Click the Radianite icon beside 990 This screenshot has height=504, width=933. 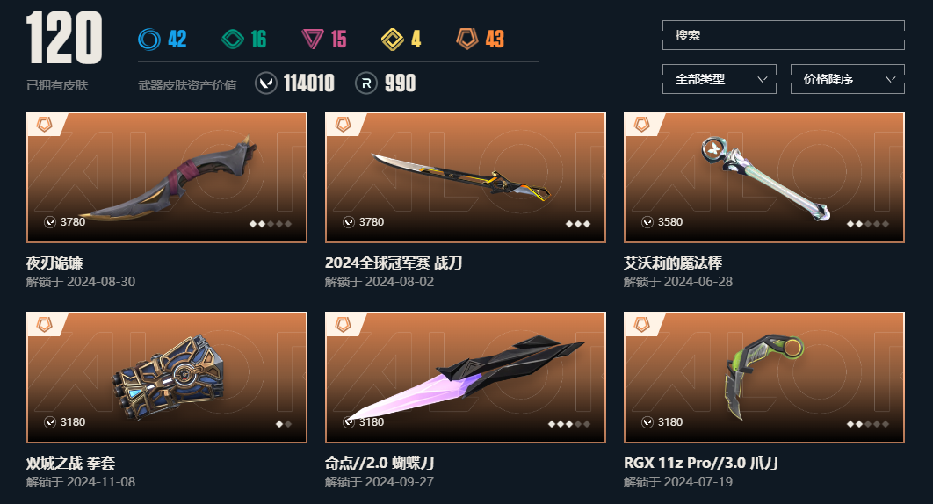(x=366, y=83)
